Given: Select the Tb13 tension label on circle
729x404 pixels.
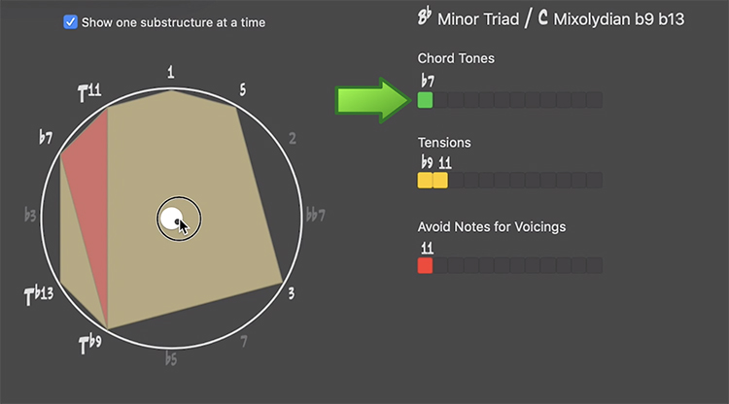Looking at the screenshot, I should tap(39, 295).
